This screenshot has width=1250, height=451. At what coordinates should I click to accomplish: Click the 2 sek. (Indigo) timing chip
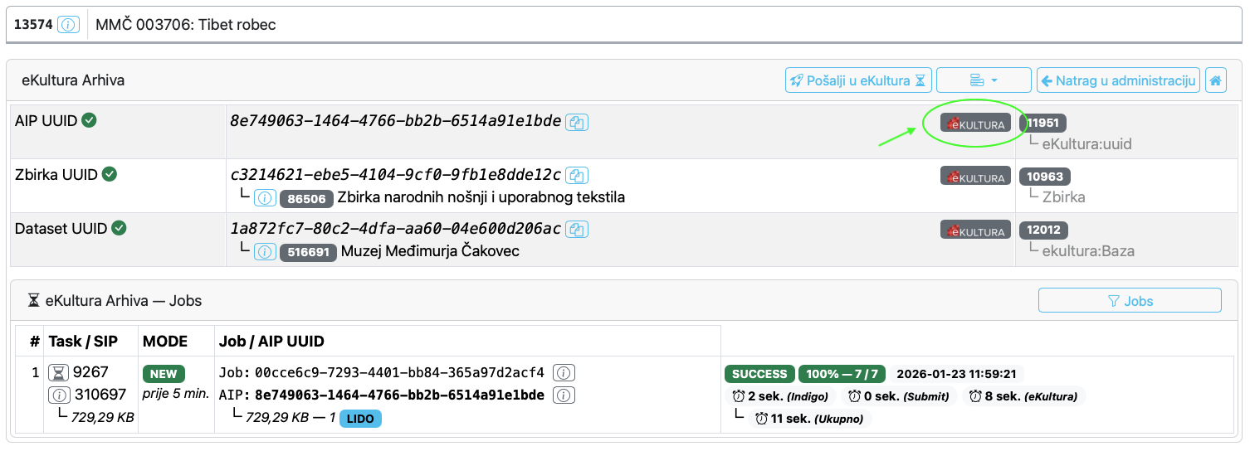tap(780, 396)
